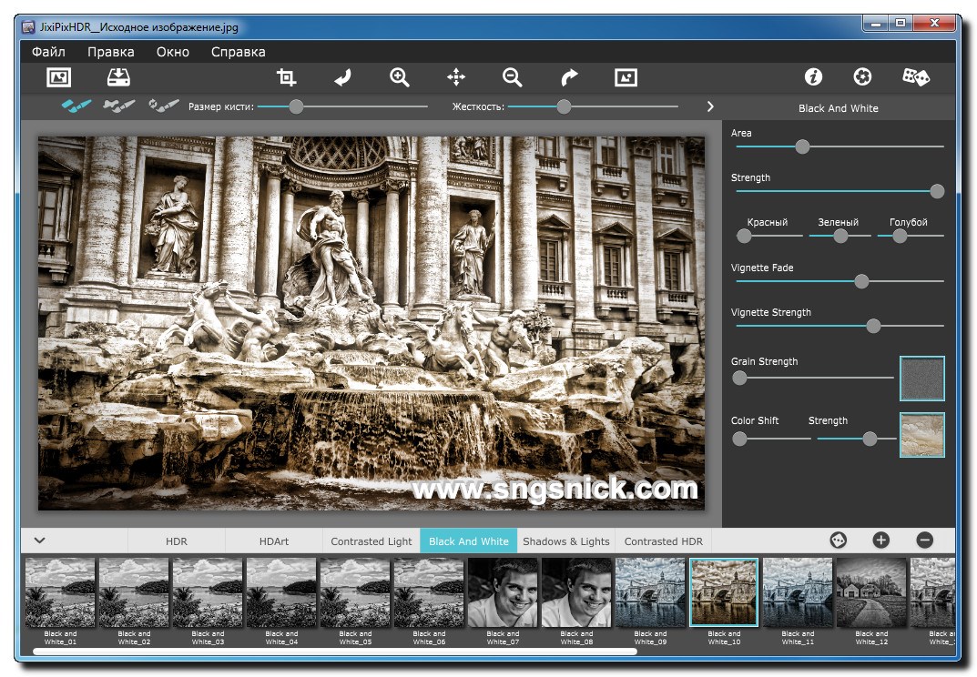The image size is (977, 677).
Task: Adjust the Vignette Strength slider
Action: pyautogui.click(x=873, y=326)
